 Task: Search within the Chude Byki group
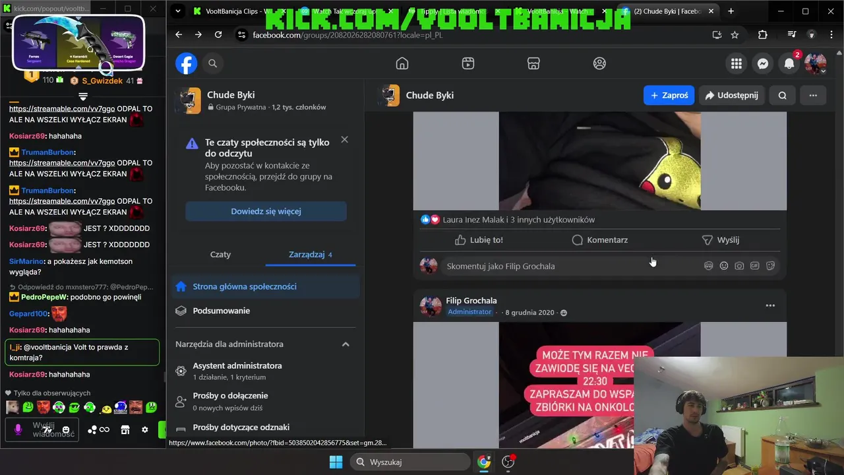pos(782,95)
